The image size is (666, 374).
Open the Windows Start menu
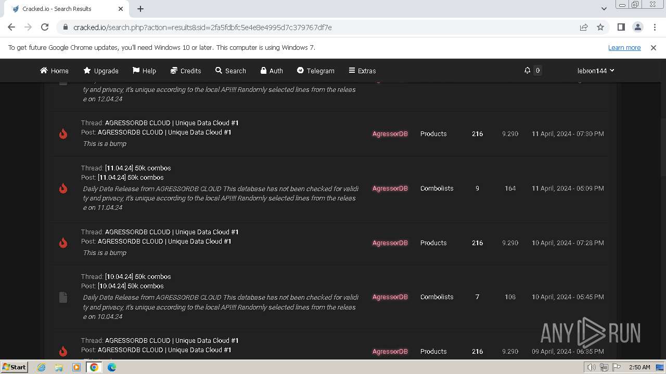[14, 367]
